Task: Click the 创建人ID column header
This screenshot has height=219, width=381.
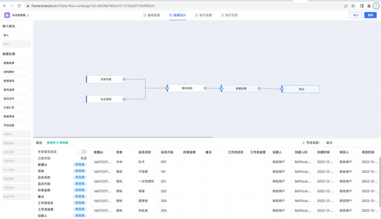Action: tap(301, 152)
